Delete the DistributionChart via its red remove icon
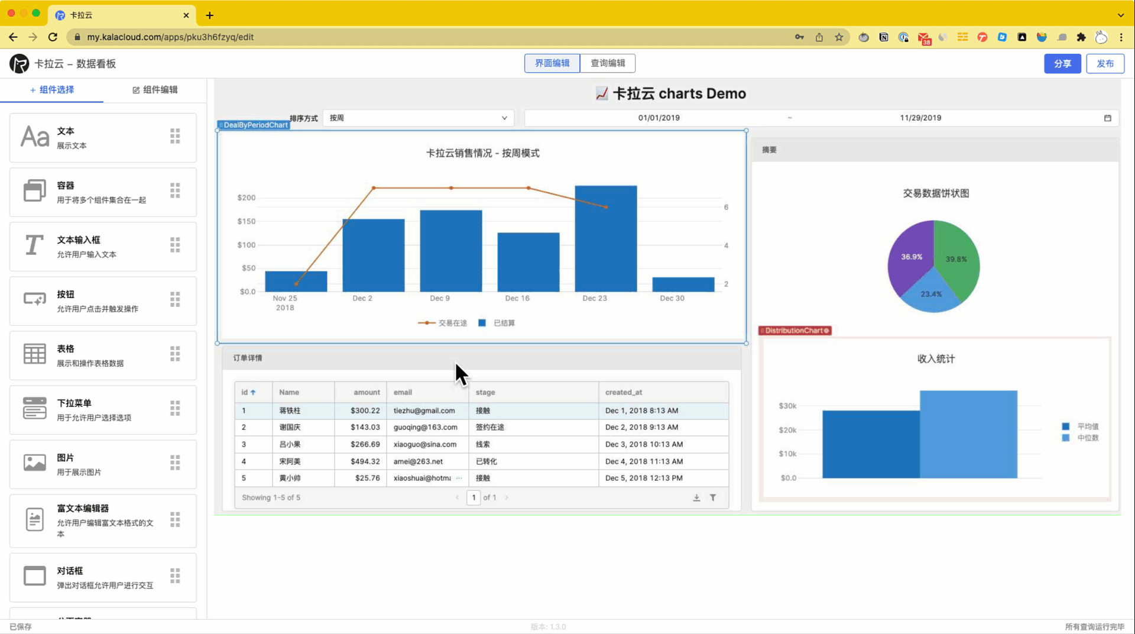 click(826, 330)
